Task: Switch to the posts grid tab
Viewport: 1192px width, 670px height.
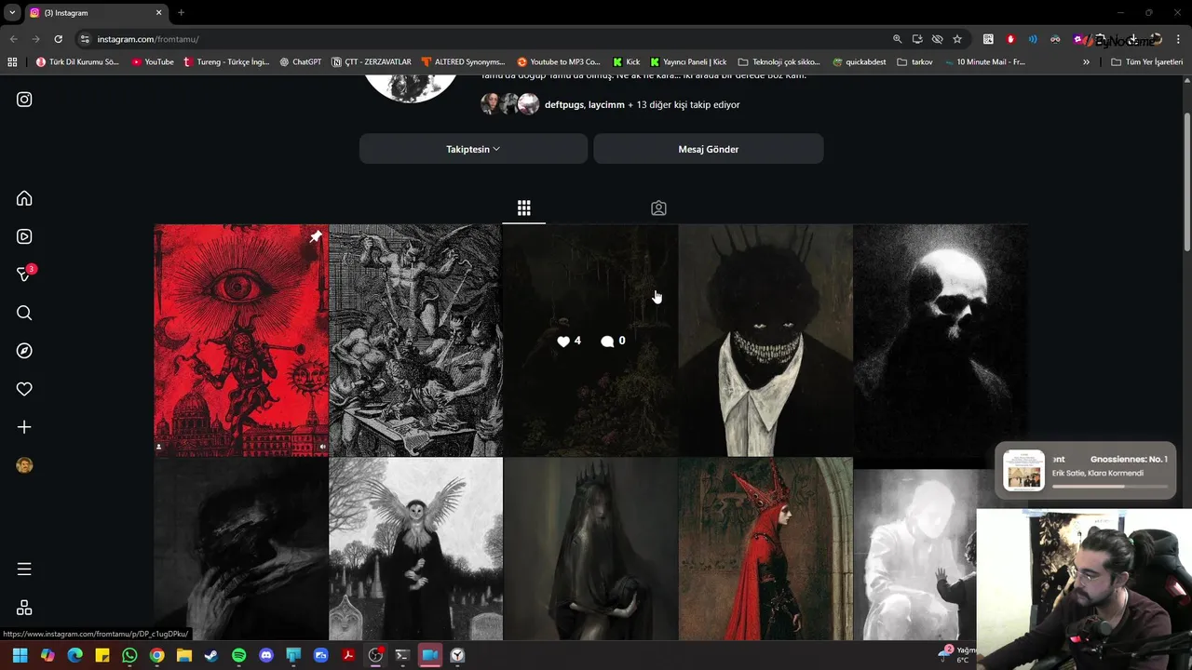Action: (x=523, y=208)
